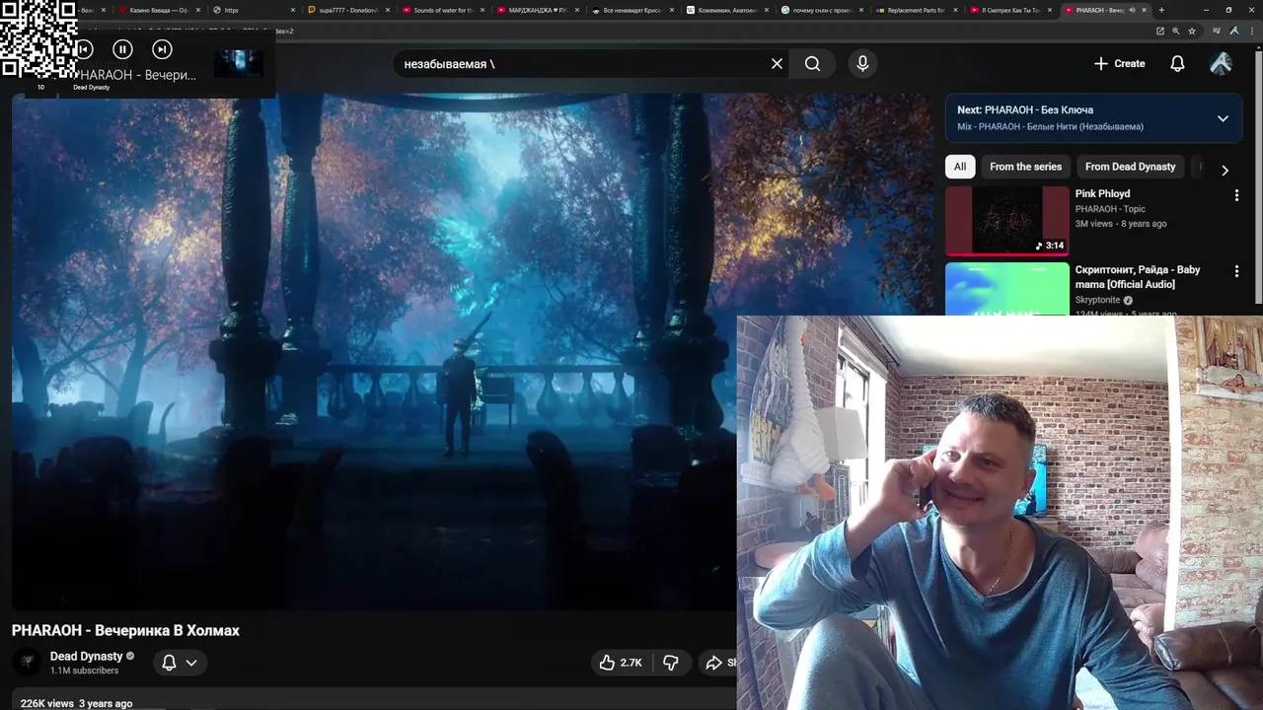Image resolution: width=1263 pixels, height=710 pixels.
Task: Go to PHARAOH - Topic channel
Action: pyautogui.click(x=1110, y=209)
